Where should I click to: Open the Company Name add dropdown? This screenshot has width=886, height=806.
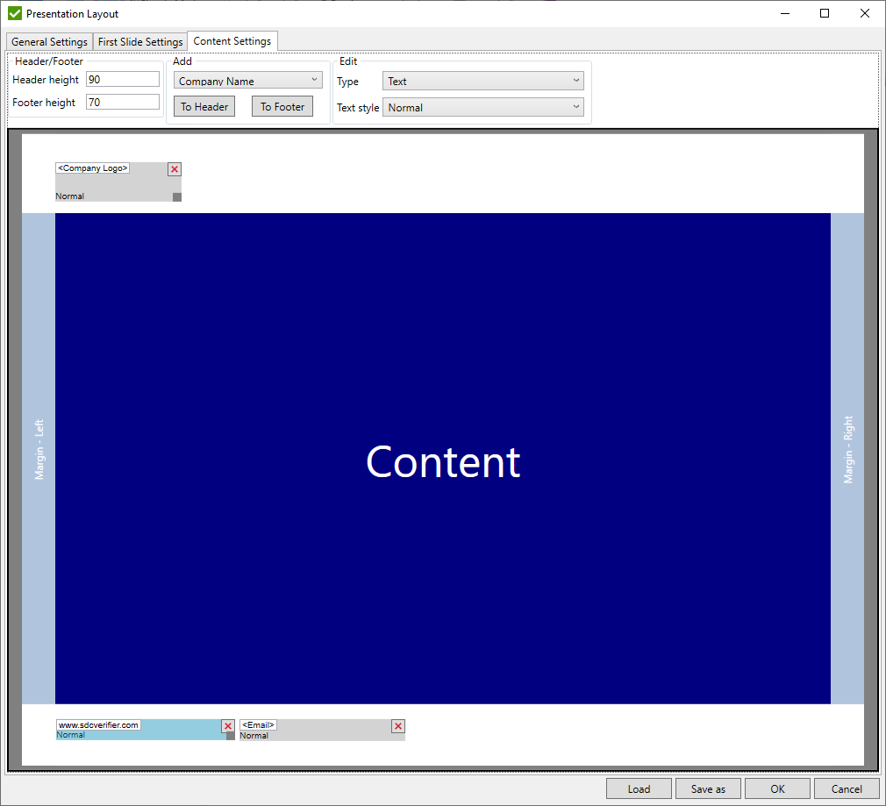247,79
